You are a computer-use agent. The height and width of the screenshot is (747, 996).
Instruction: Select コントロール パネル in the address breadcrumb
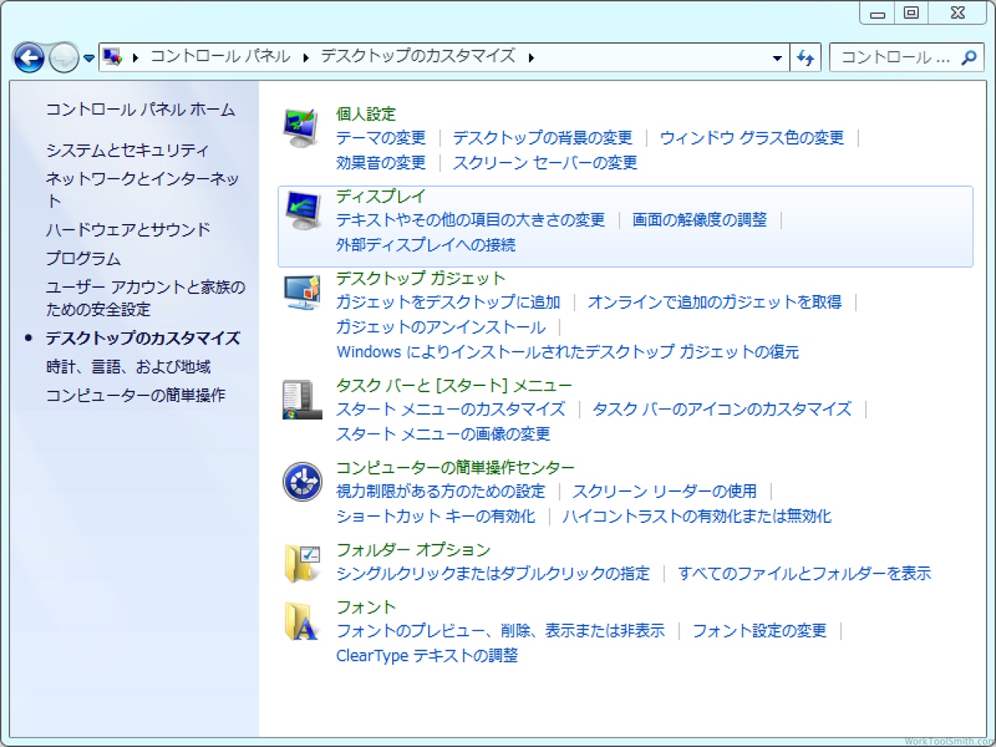click(220, 56)
